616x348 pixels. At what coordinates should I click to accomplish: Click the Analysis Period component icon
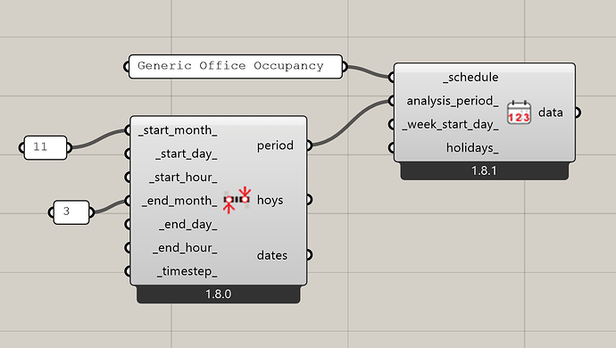tap(237, 200)
